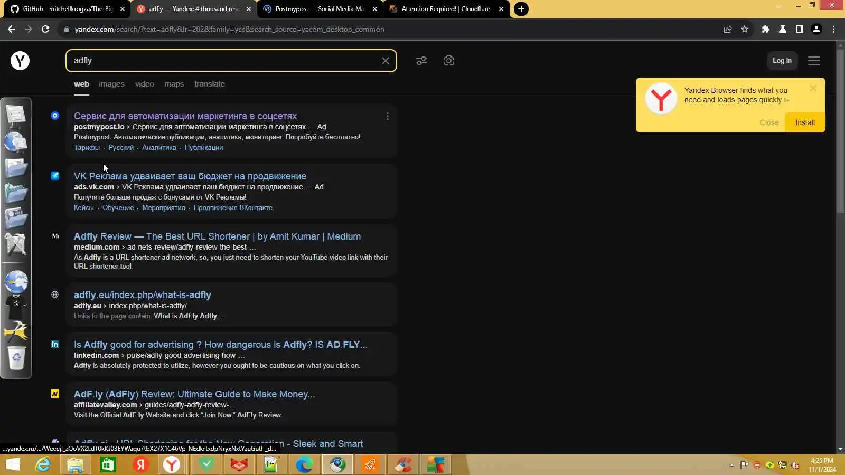The width and height of the screenshot is (845, 475).
Task: Open the taskbar clock showing 4:25 PM
Action: click(x=822, y=465)
